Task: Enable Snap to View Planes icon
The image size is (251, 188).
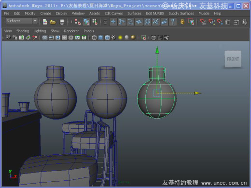Action: [x=228, y=22]
